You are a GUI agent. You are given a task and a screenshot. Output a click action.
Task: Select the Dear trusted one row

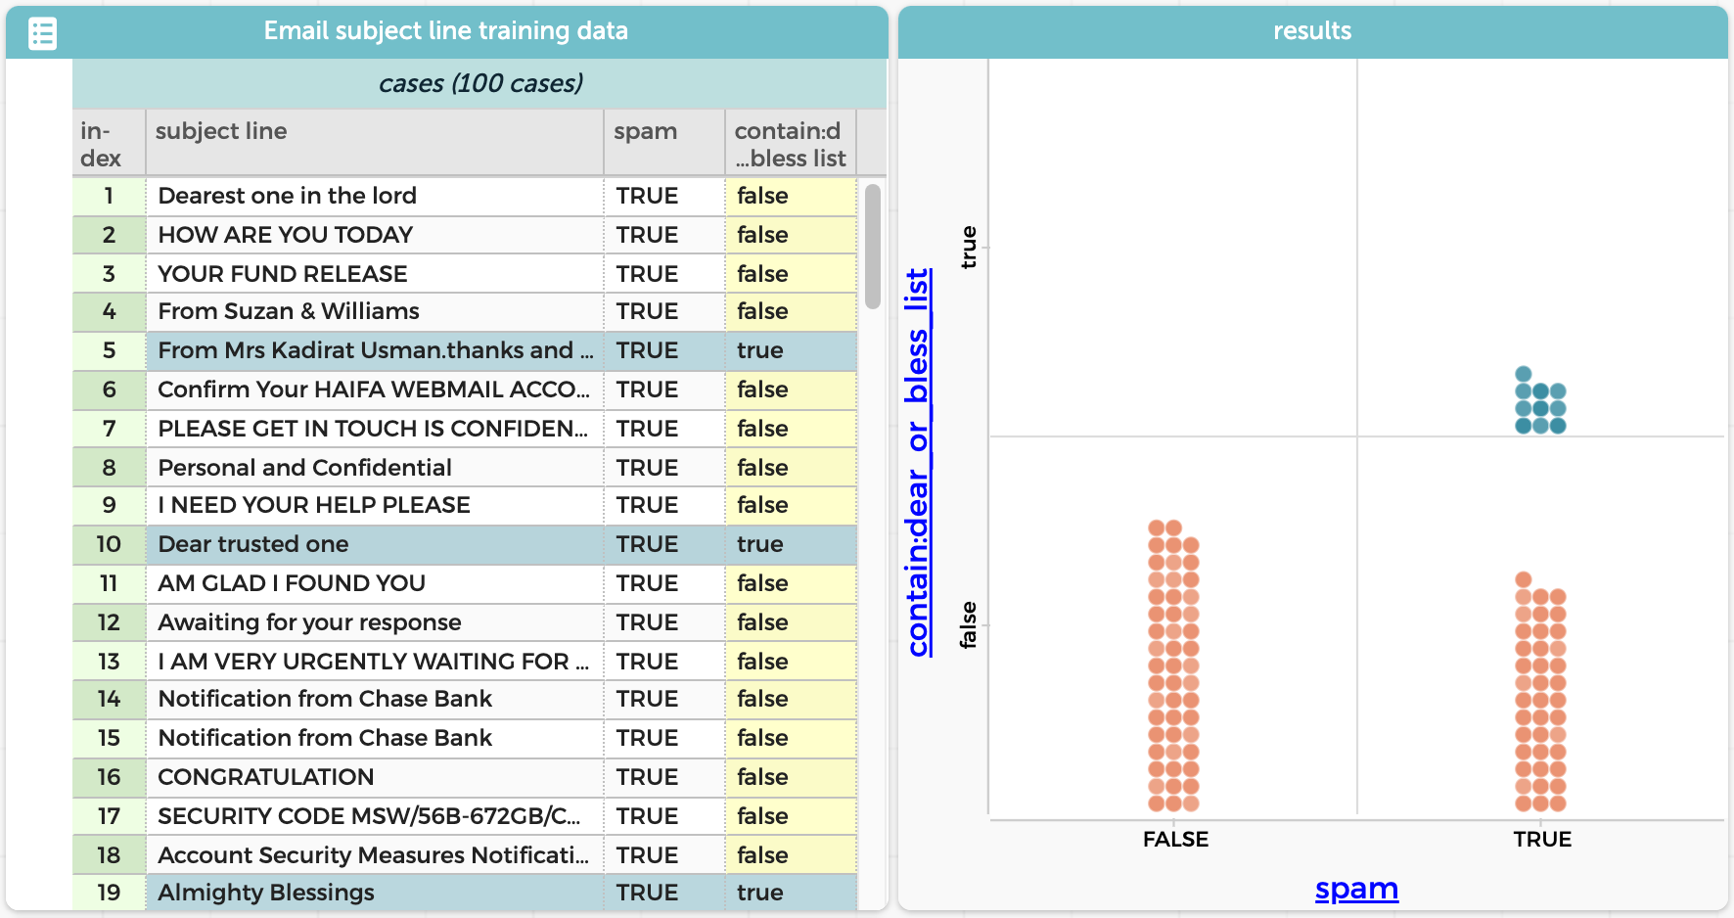pyautogui.click(x=253, y=544)
